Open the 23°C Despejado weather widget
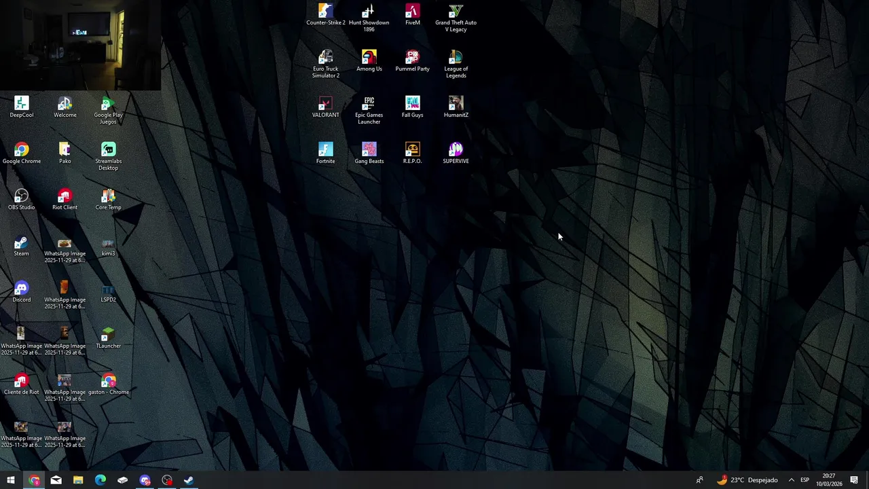Viewport: 869px width, 489px height. pos(747,480)
